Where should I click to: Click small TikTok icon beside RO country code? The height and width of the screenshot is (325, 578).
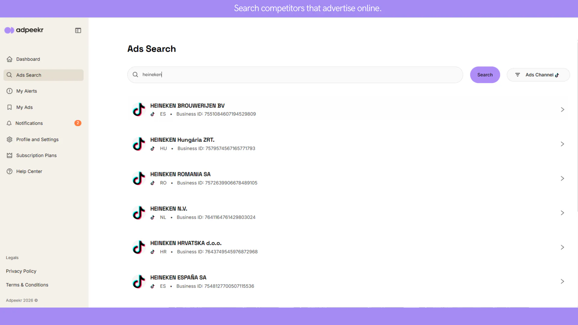(153, 183)
